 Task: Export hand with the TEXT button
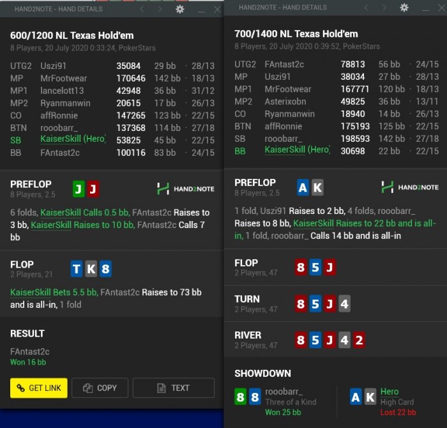coord(173,388)
